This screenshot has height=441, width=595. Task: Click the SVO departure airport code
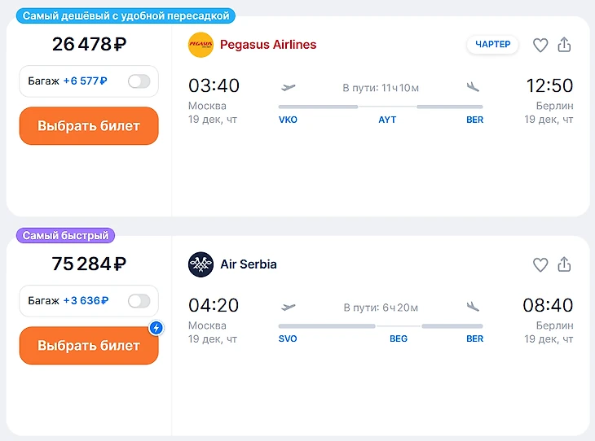coord(288,339)
